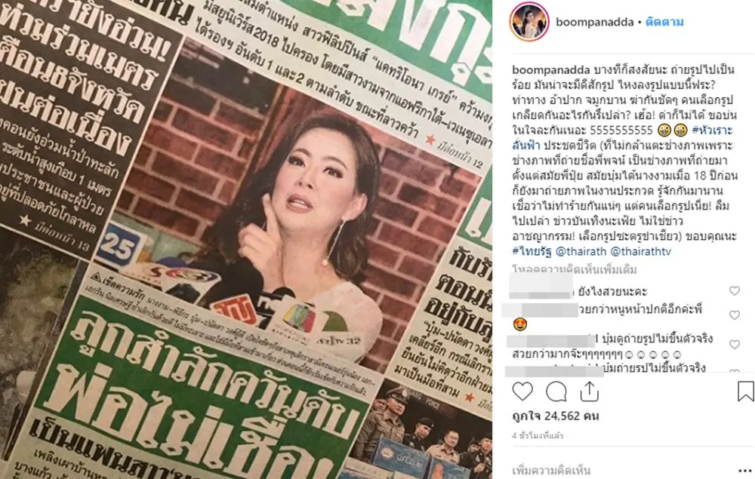Image resolution: width=755 pixels, height=479 pixels.
Task: Like the third comment's heart icon
Action: (x=735, y=344)
